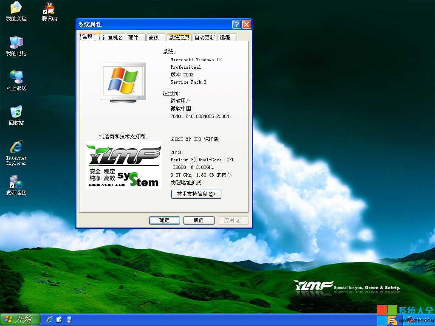Click the text 'E6600 @ 3.06GHz'
This screenshot has height=326, width=435.
pos(193,167)
